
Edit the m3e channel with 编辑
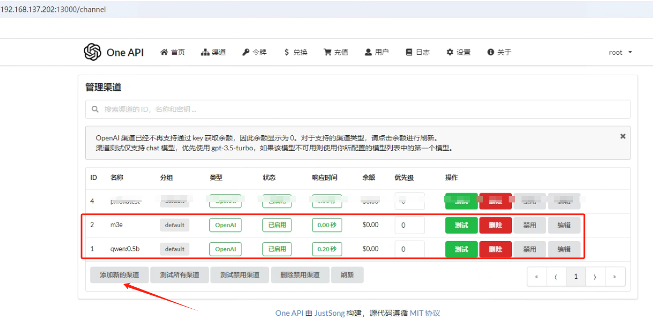[x=564, y=225]
